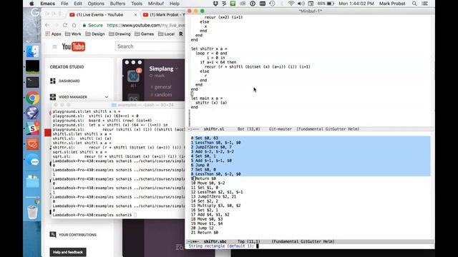Open File menu

[64, 4]
